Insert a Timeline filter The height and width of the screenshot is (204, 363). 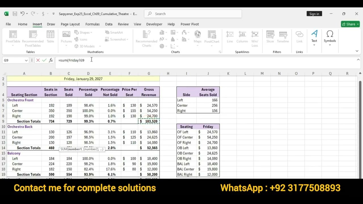click(x=283, y=37)
